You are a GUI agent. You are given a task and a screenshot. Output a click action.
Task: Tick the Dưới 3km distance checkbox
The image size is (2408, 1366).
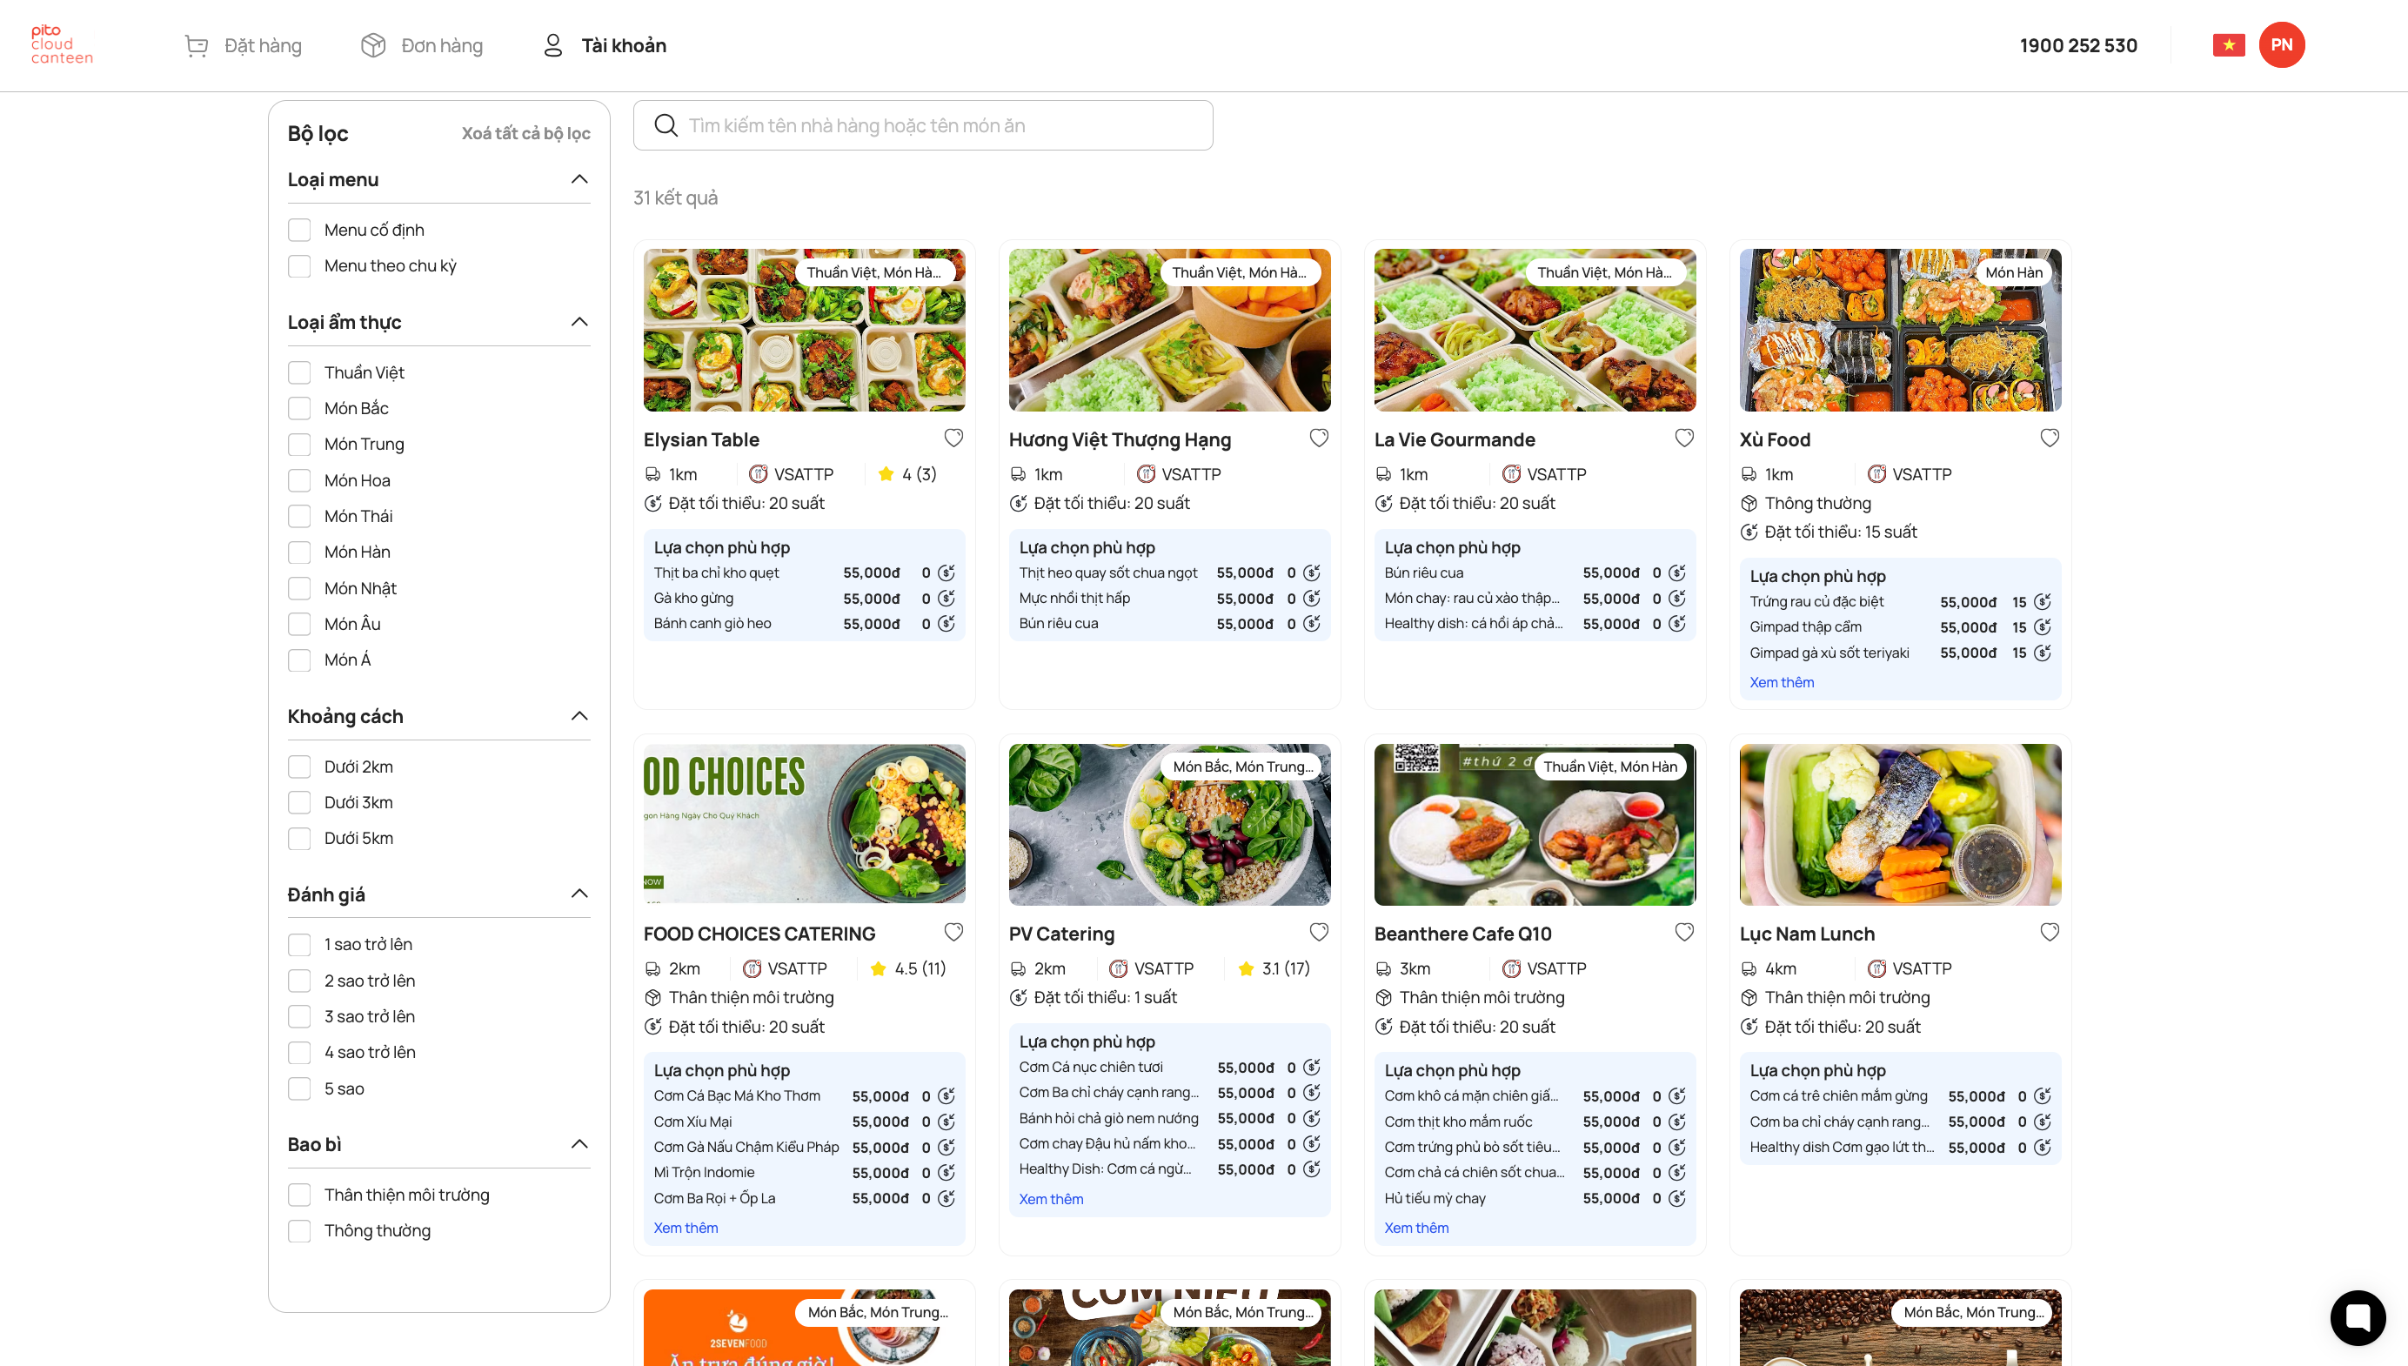[x=299, y=802]
